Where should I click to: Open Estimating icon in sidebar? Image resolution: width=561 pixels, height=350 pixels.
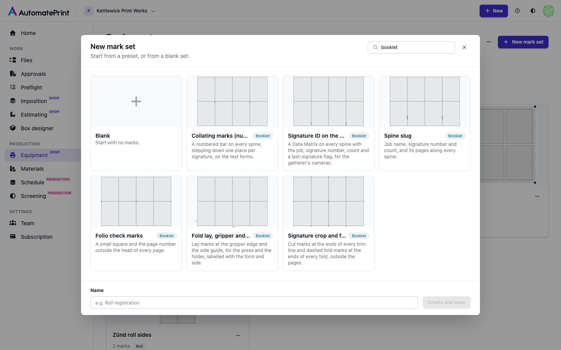coord(13,115)
